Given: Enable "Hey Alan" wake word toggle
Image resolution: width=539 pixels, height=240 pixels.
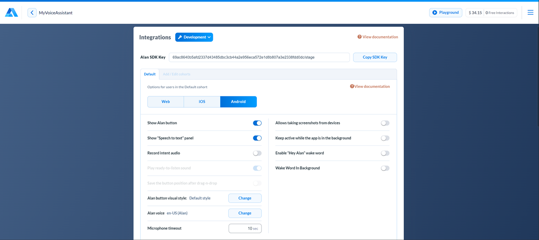Looking at the screenshot, I should tap(385, 153).
